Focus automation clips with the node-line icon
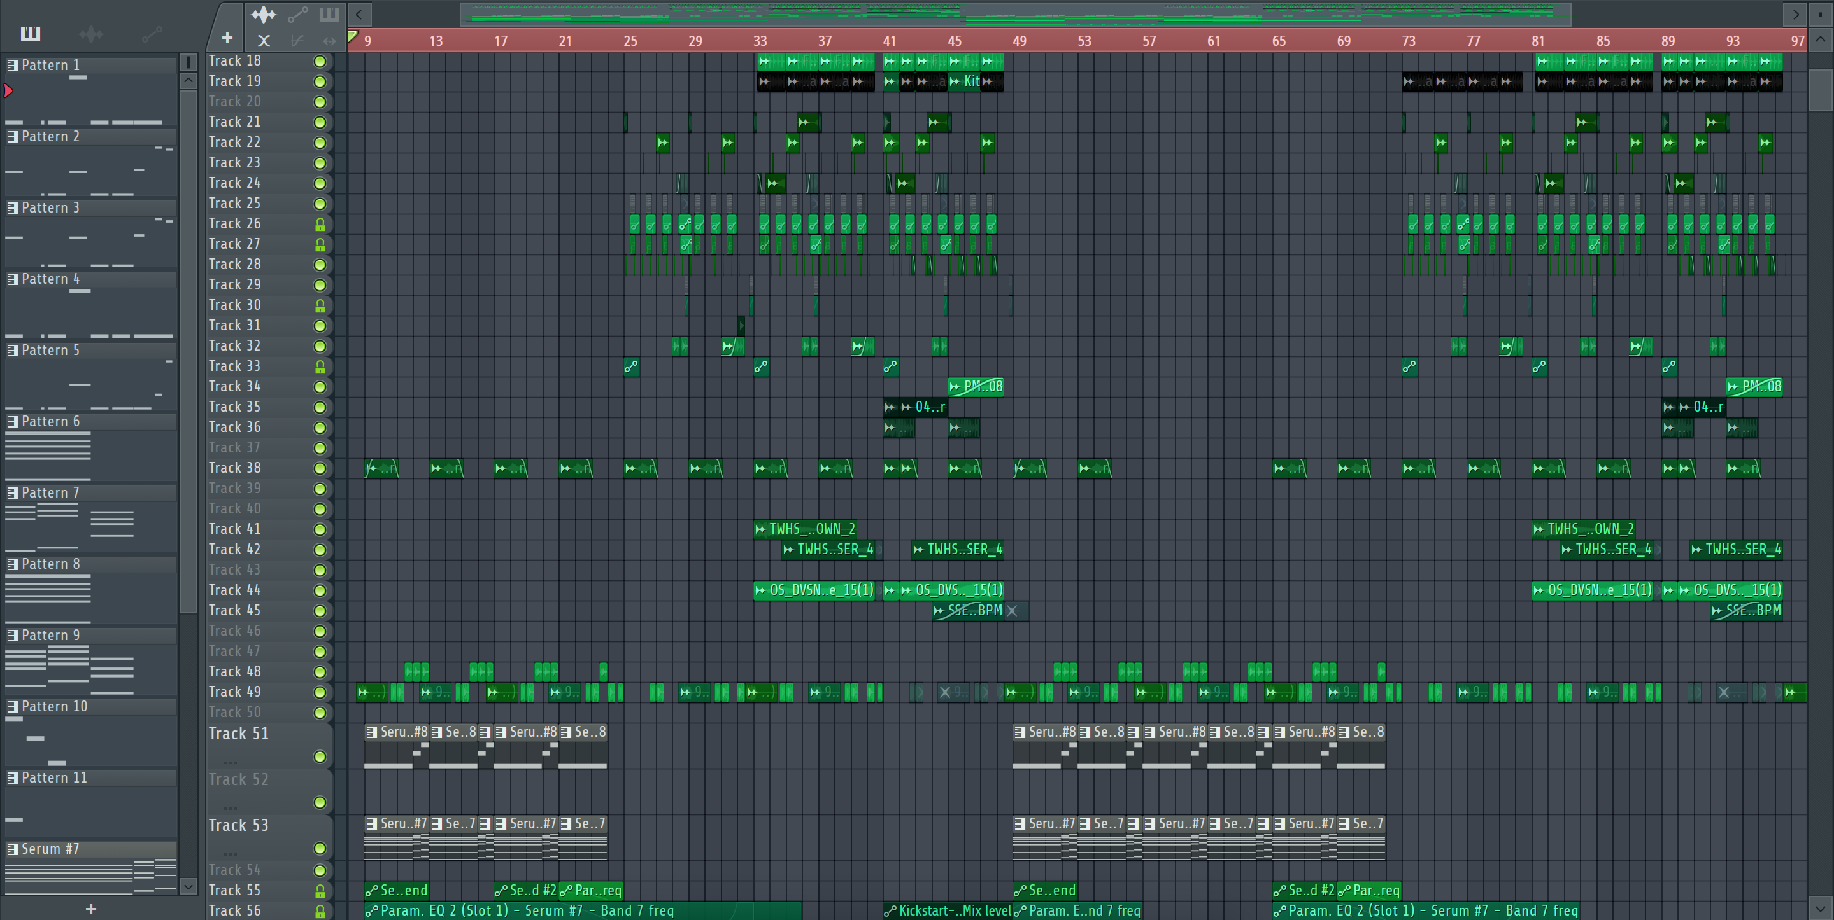1834x920 pixels. coord(297,14)
